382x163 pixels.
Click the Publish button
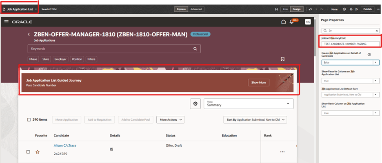(367, 9)
